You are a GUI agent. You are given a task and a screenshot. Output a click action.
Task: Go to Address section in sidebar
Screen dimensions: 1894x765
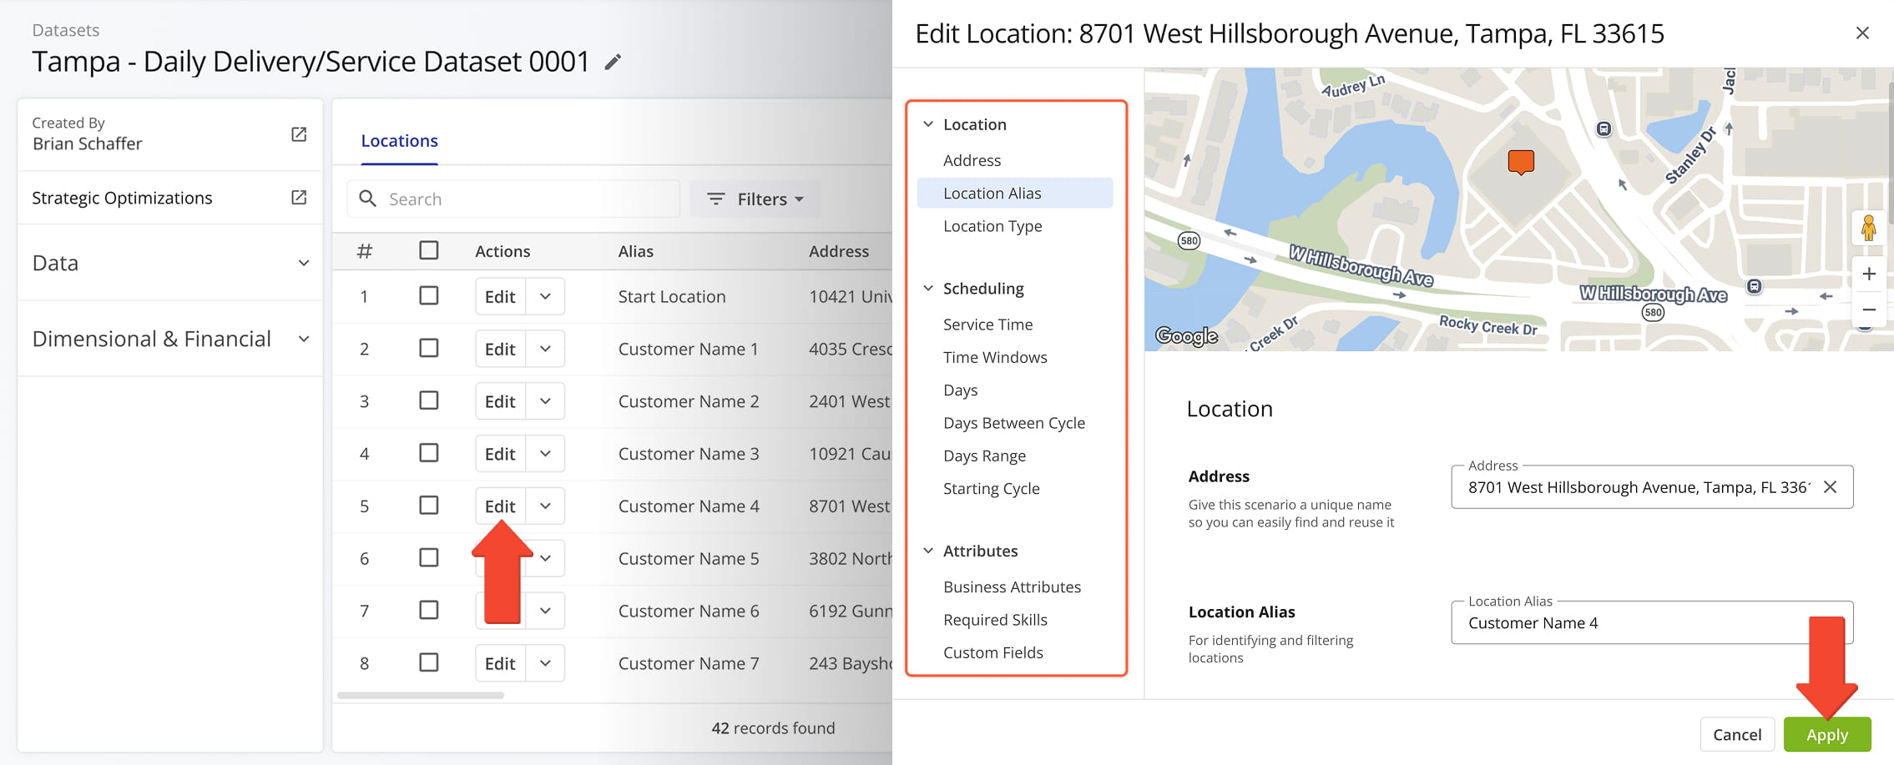(x=972, y=160)
